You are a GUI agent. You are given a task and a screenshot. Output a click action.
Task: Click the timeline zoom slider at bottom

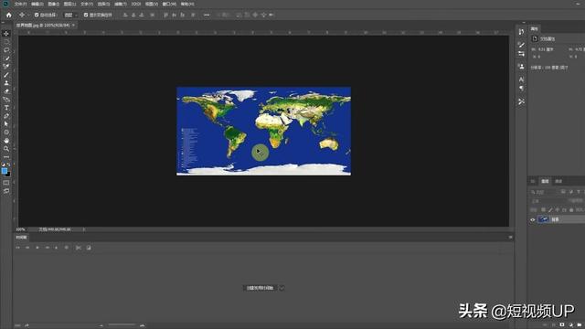pos(122,325)
